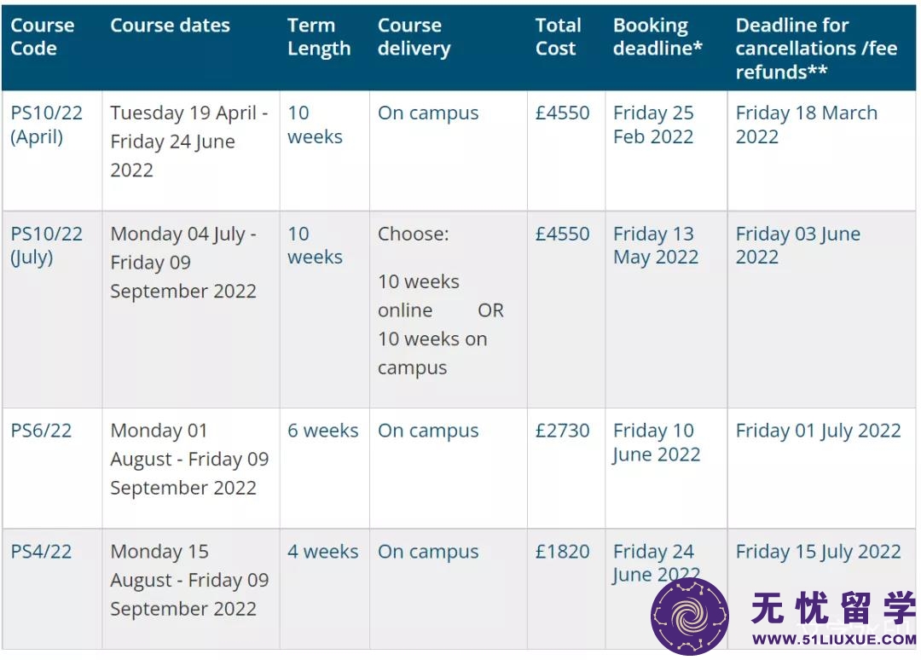Click the Friday 18 March 2022 refund deadline
Screen dimensions: 921x660
pyautogui.click(x=807, y=124)
